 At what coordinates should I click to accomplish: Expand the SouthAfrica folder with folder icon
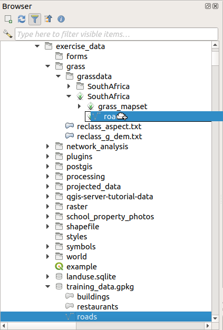(69, 86)
